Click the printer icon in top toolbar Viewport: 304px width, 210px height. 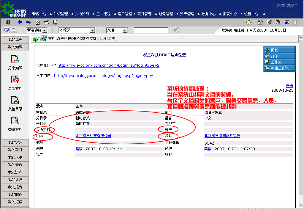tap(55, 22)
